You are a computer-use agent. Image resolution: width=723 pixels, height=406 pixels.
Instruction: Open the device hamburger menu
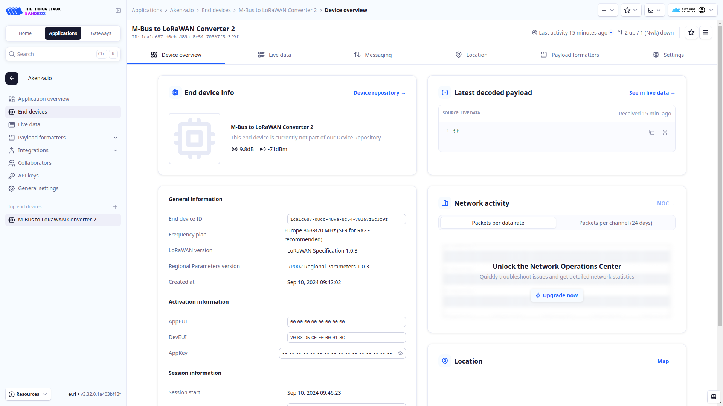(x=706, y=33)
